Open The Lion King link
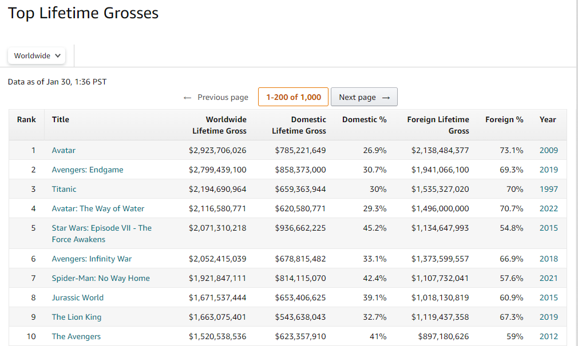Viewport: 578px width, 346px height. coord(77,317)
